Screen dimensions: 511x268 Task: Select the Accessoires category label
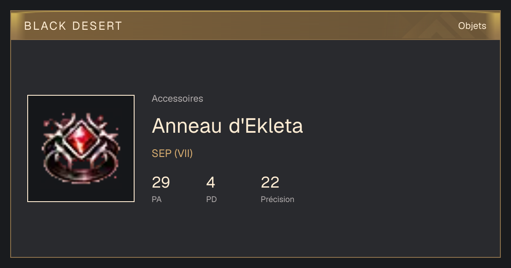pos(177,99)
